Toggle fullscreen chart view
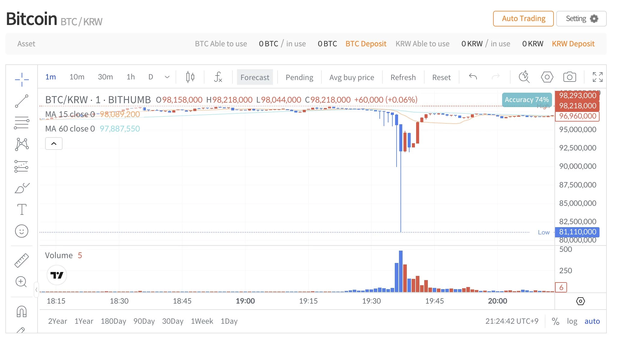 pos(598,77)
